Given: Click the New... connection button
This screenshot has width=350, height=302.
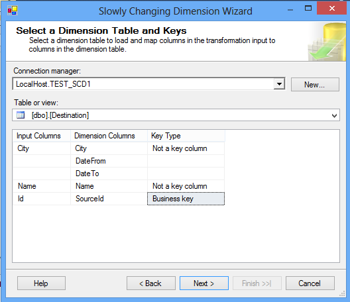Looking at the screenshot, I should pos(315,85).
